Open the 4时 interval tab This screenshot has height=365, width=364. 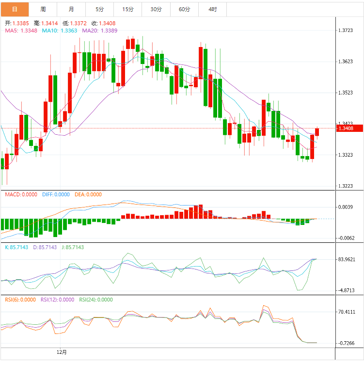pos(212,9)
